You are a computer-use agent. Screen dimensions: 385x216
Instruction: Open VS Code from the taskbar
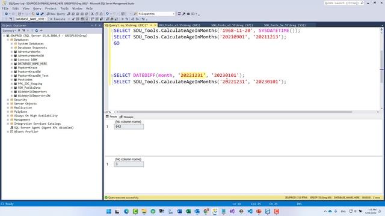(x=250, y=211)
